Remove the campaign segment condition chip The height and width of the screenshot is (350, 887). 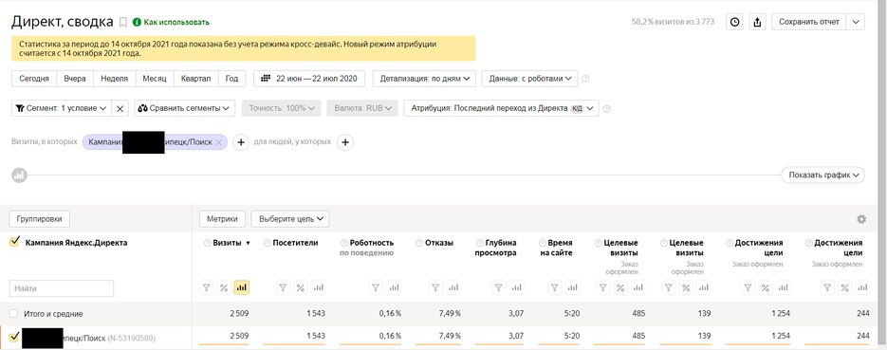tap(219, 142)
